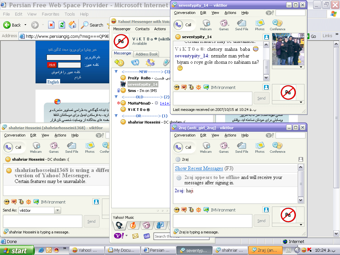Open dropdown under the friends photo in seventypity_14 window

pos(301,67)
